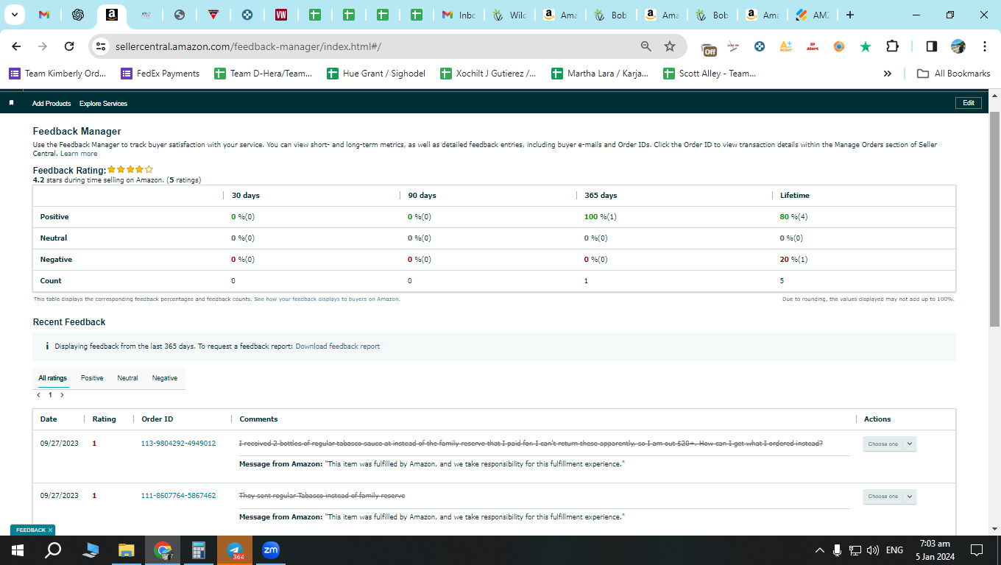This screenshot has width=1001, height=565.
Task: Click 'See how your feedback displays to buyers' link
Action: [327, 299]
